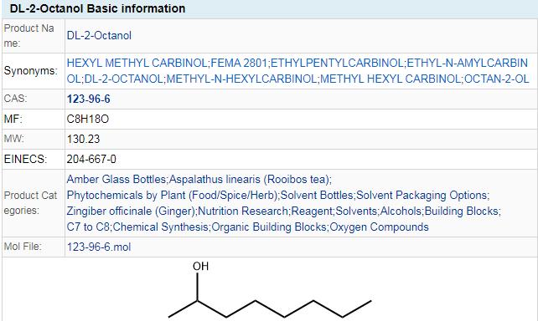Click the Solvent Bottles category
The image size is (538, 321).
[x=317, y=195]
